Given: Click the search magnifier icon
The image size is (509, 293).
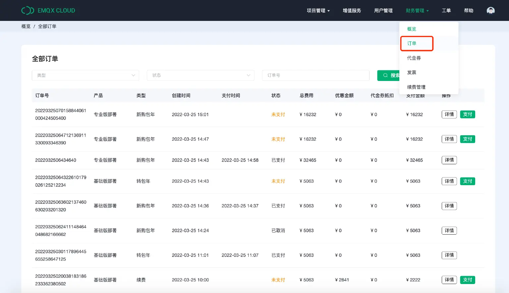Looking at the screenshot, I should point(385,75).
